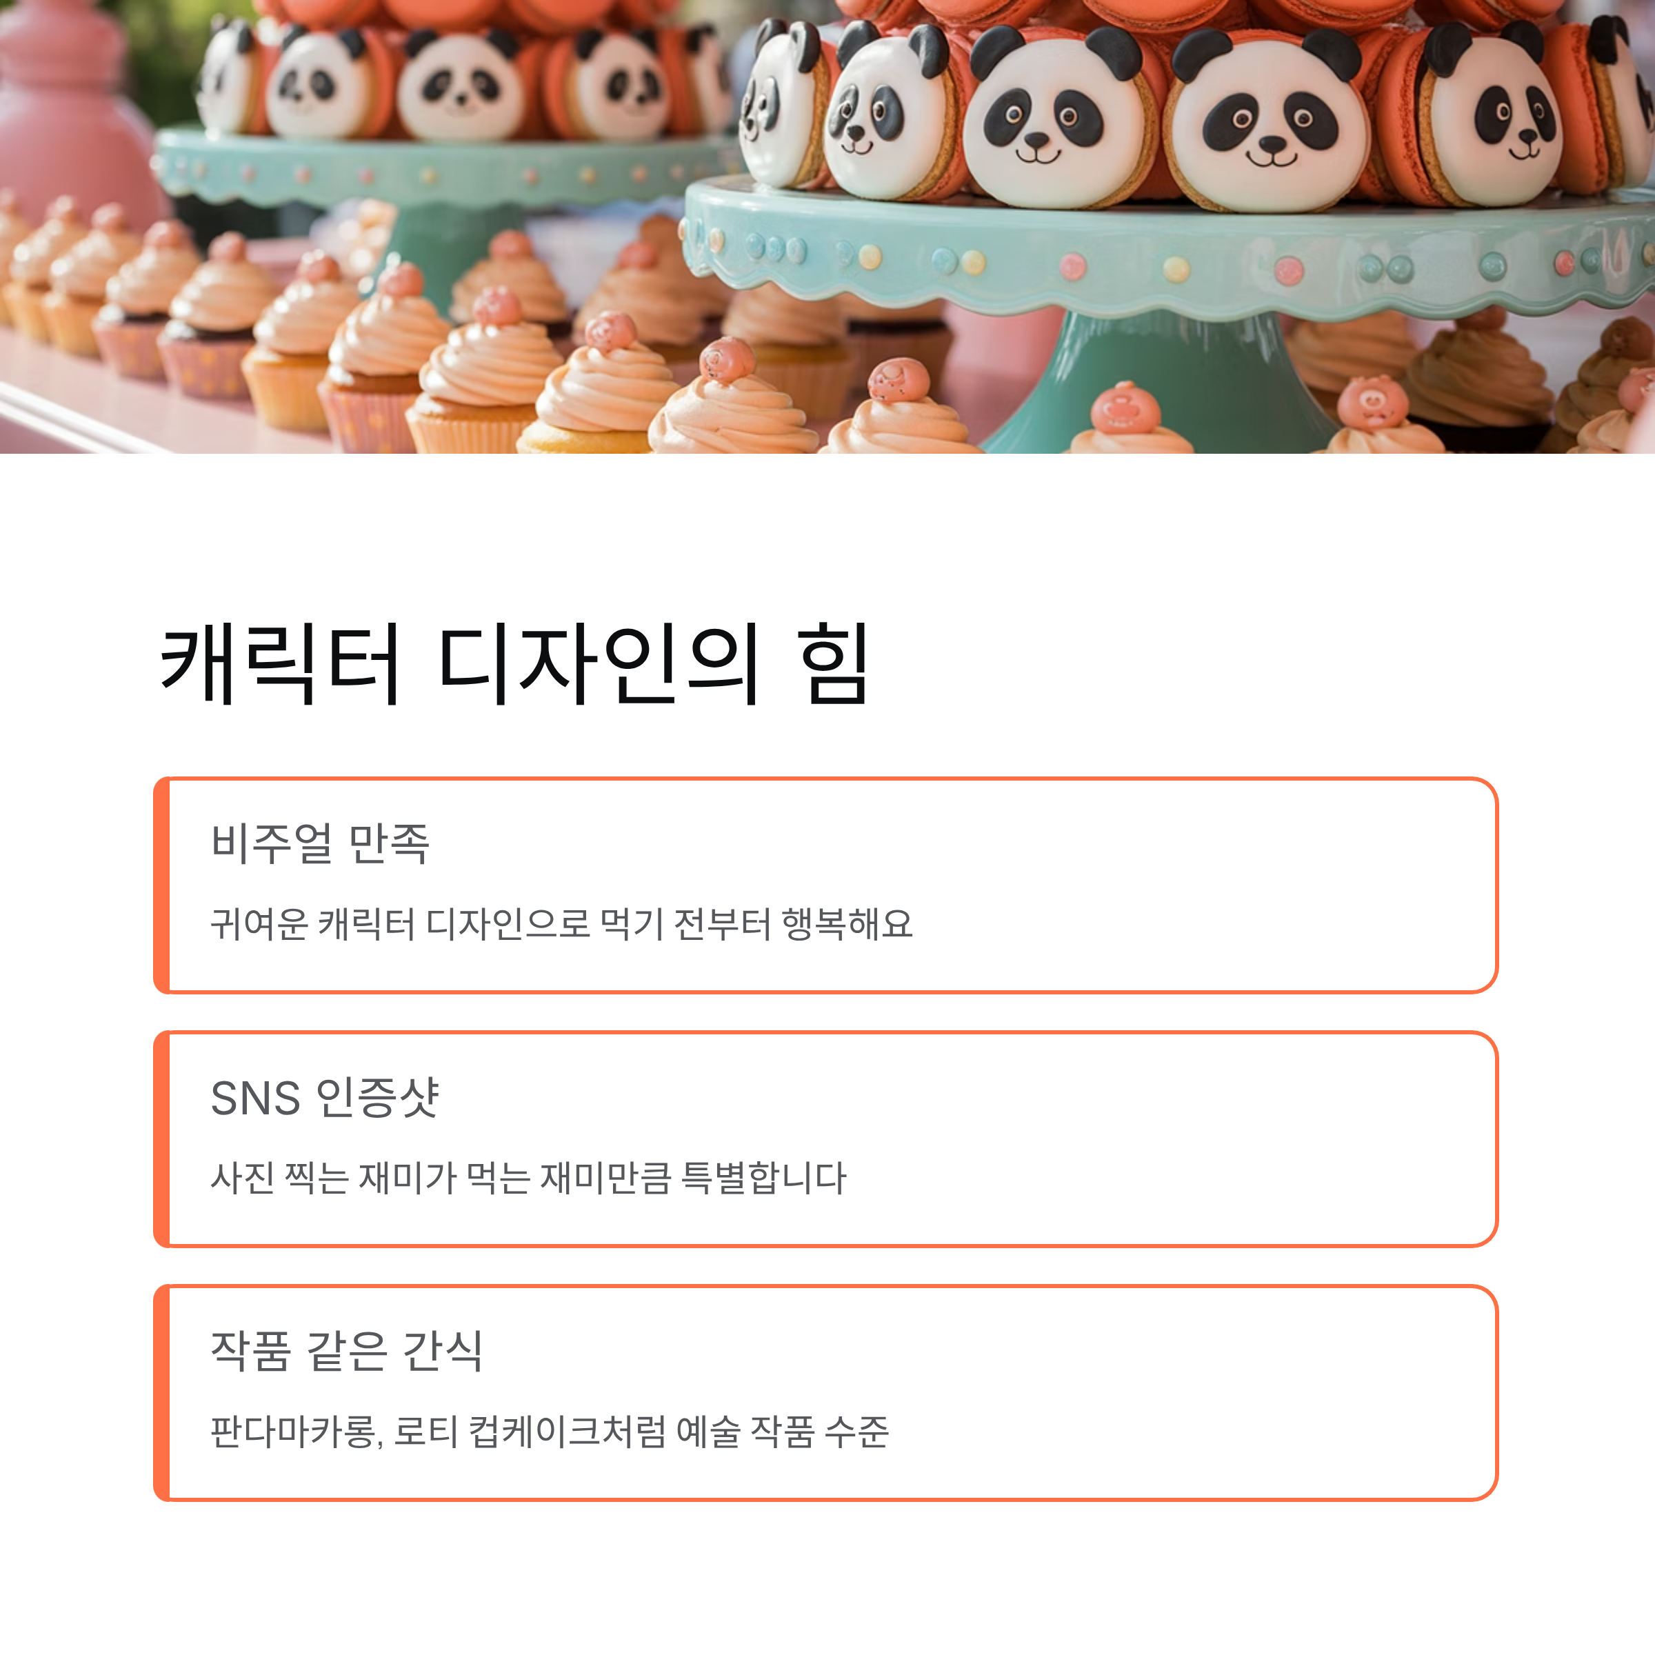
Task: Click the second card's orange left accent bar
Action: pos(162,1139)
